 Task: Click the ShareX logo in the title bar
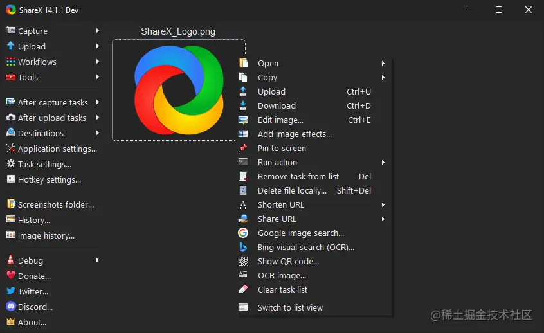pyautogui.click(x=11, y=10)
